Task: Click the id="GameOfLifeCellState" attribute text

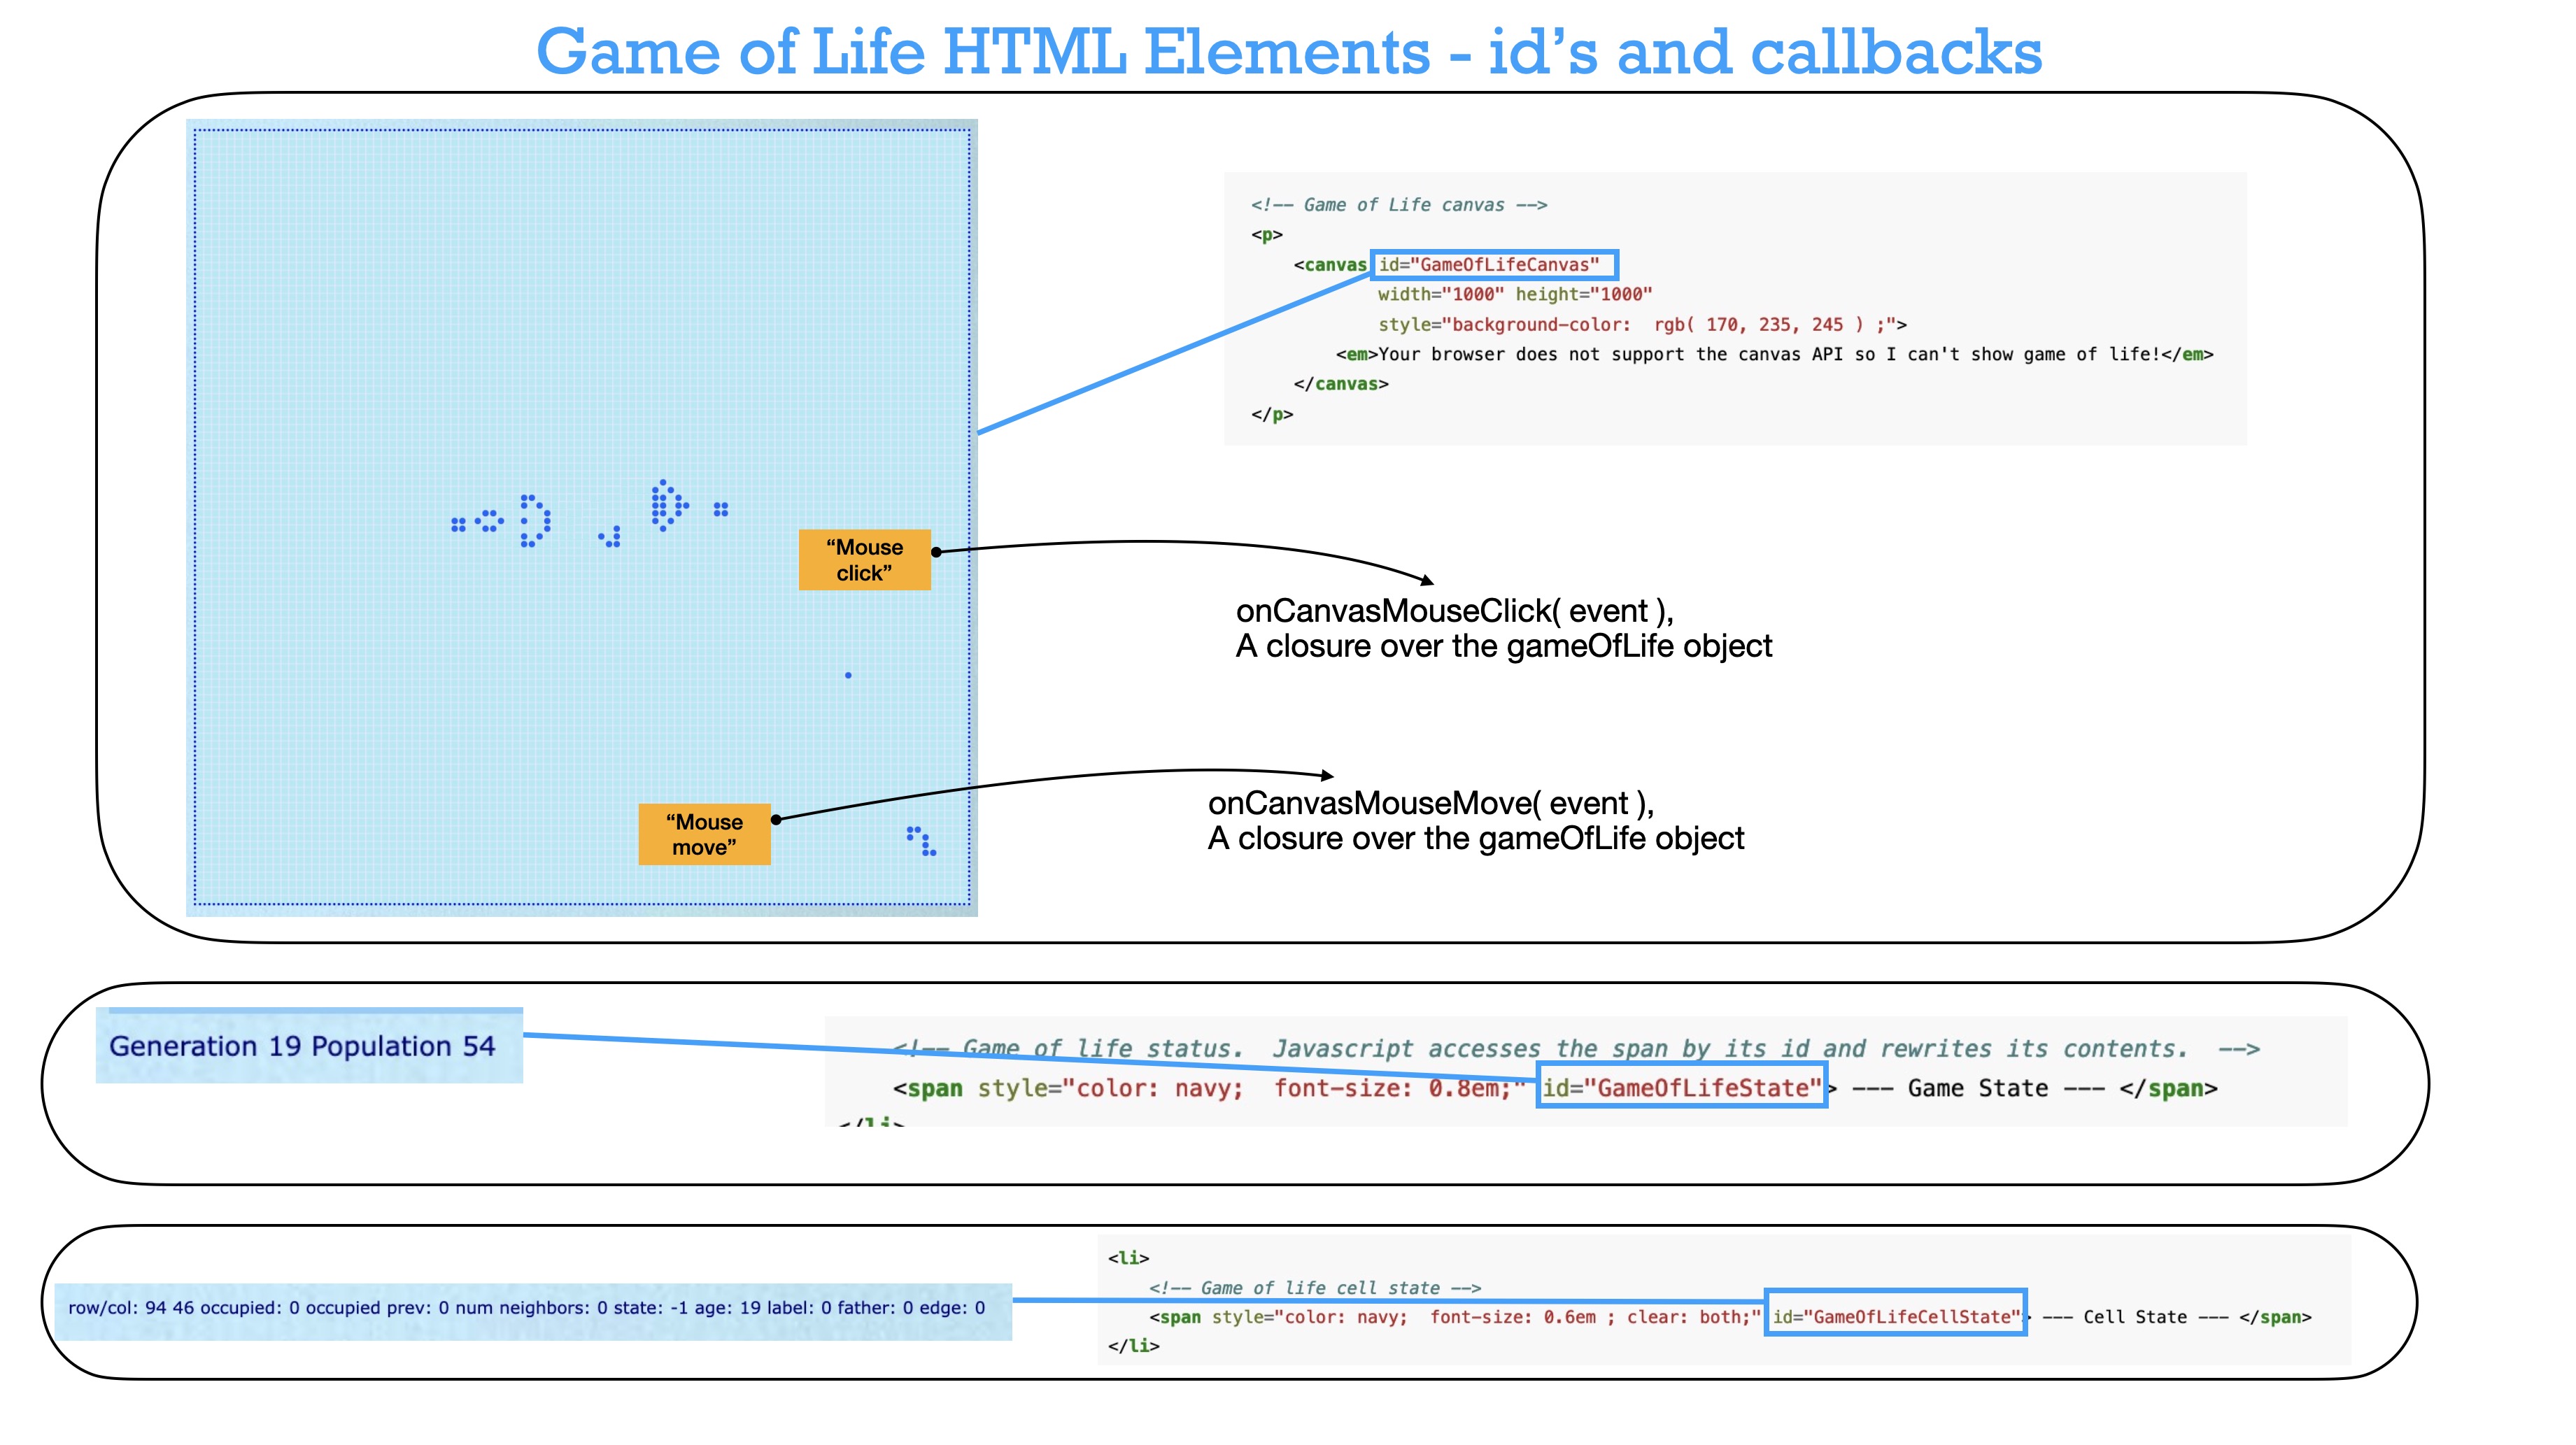Action: click(x=1896, y=1317)
